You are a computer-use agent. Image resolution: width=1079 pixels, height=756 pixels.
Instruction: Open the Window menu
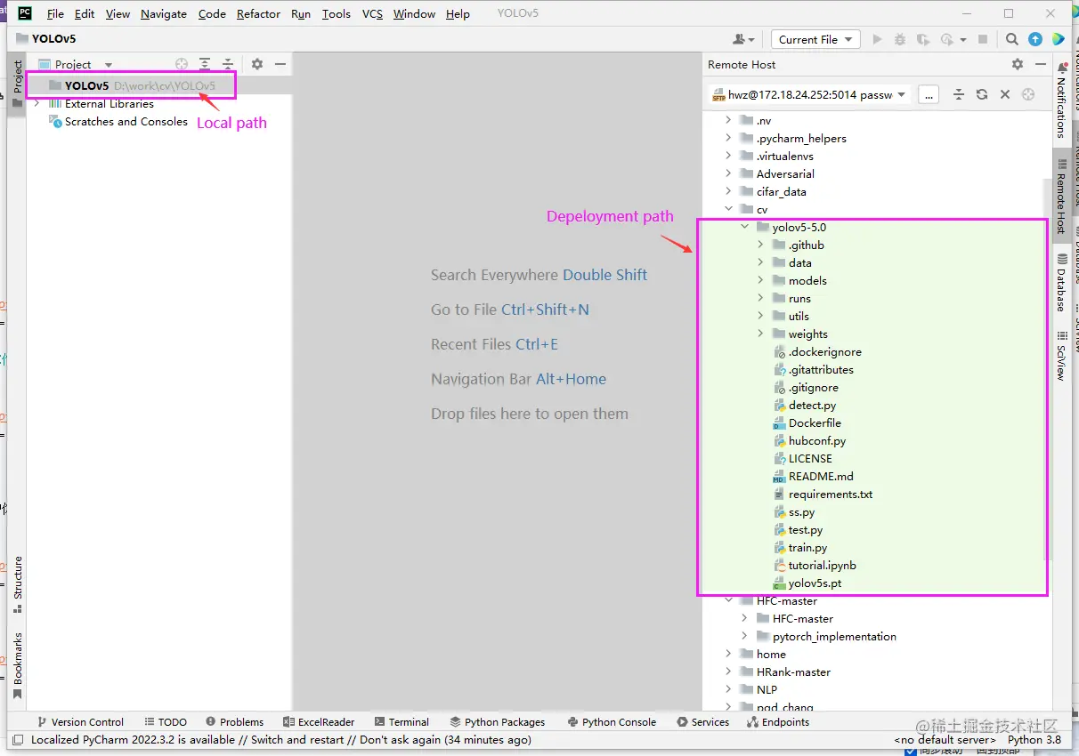coord(414,14)
